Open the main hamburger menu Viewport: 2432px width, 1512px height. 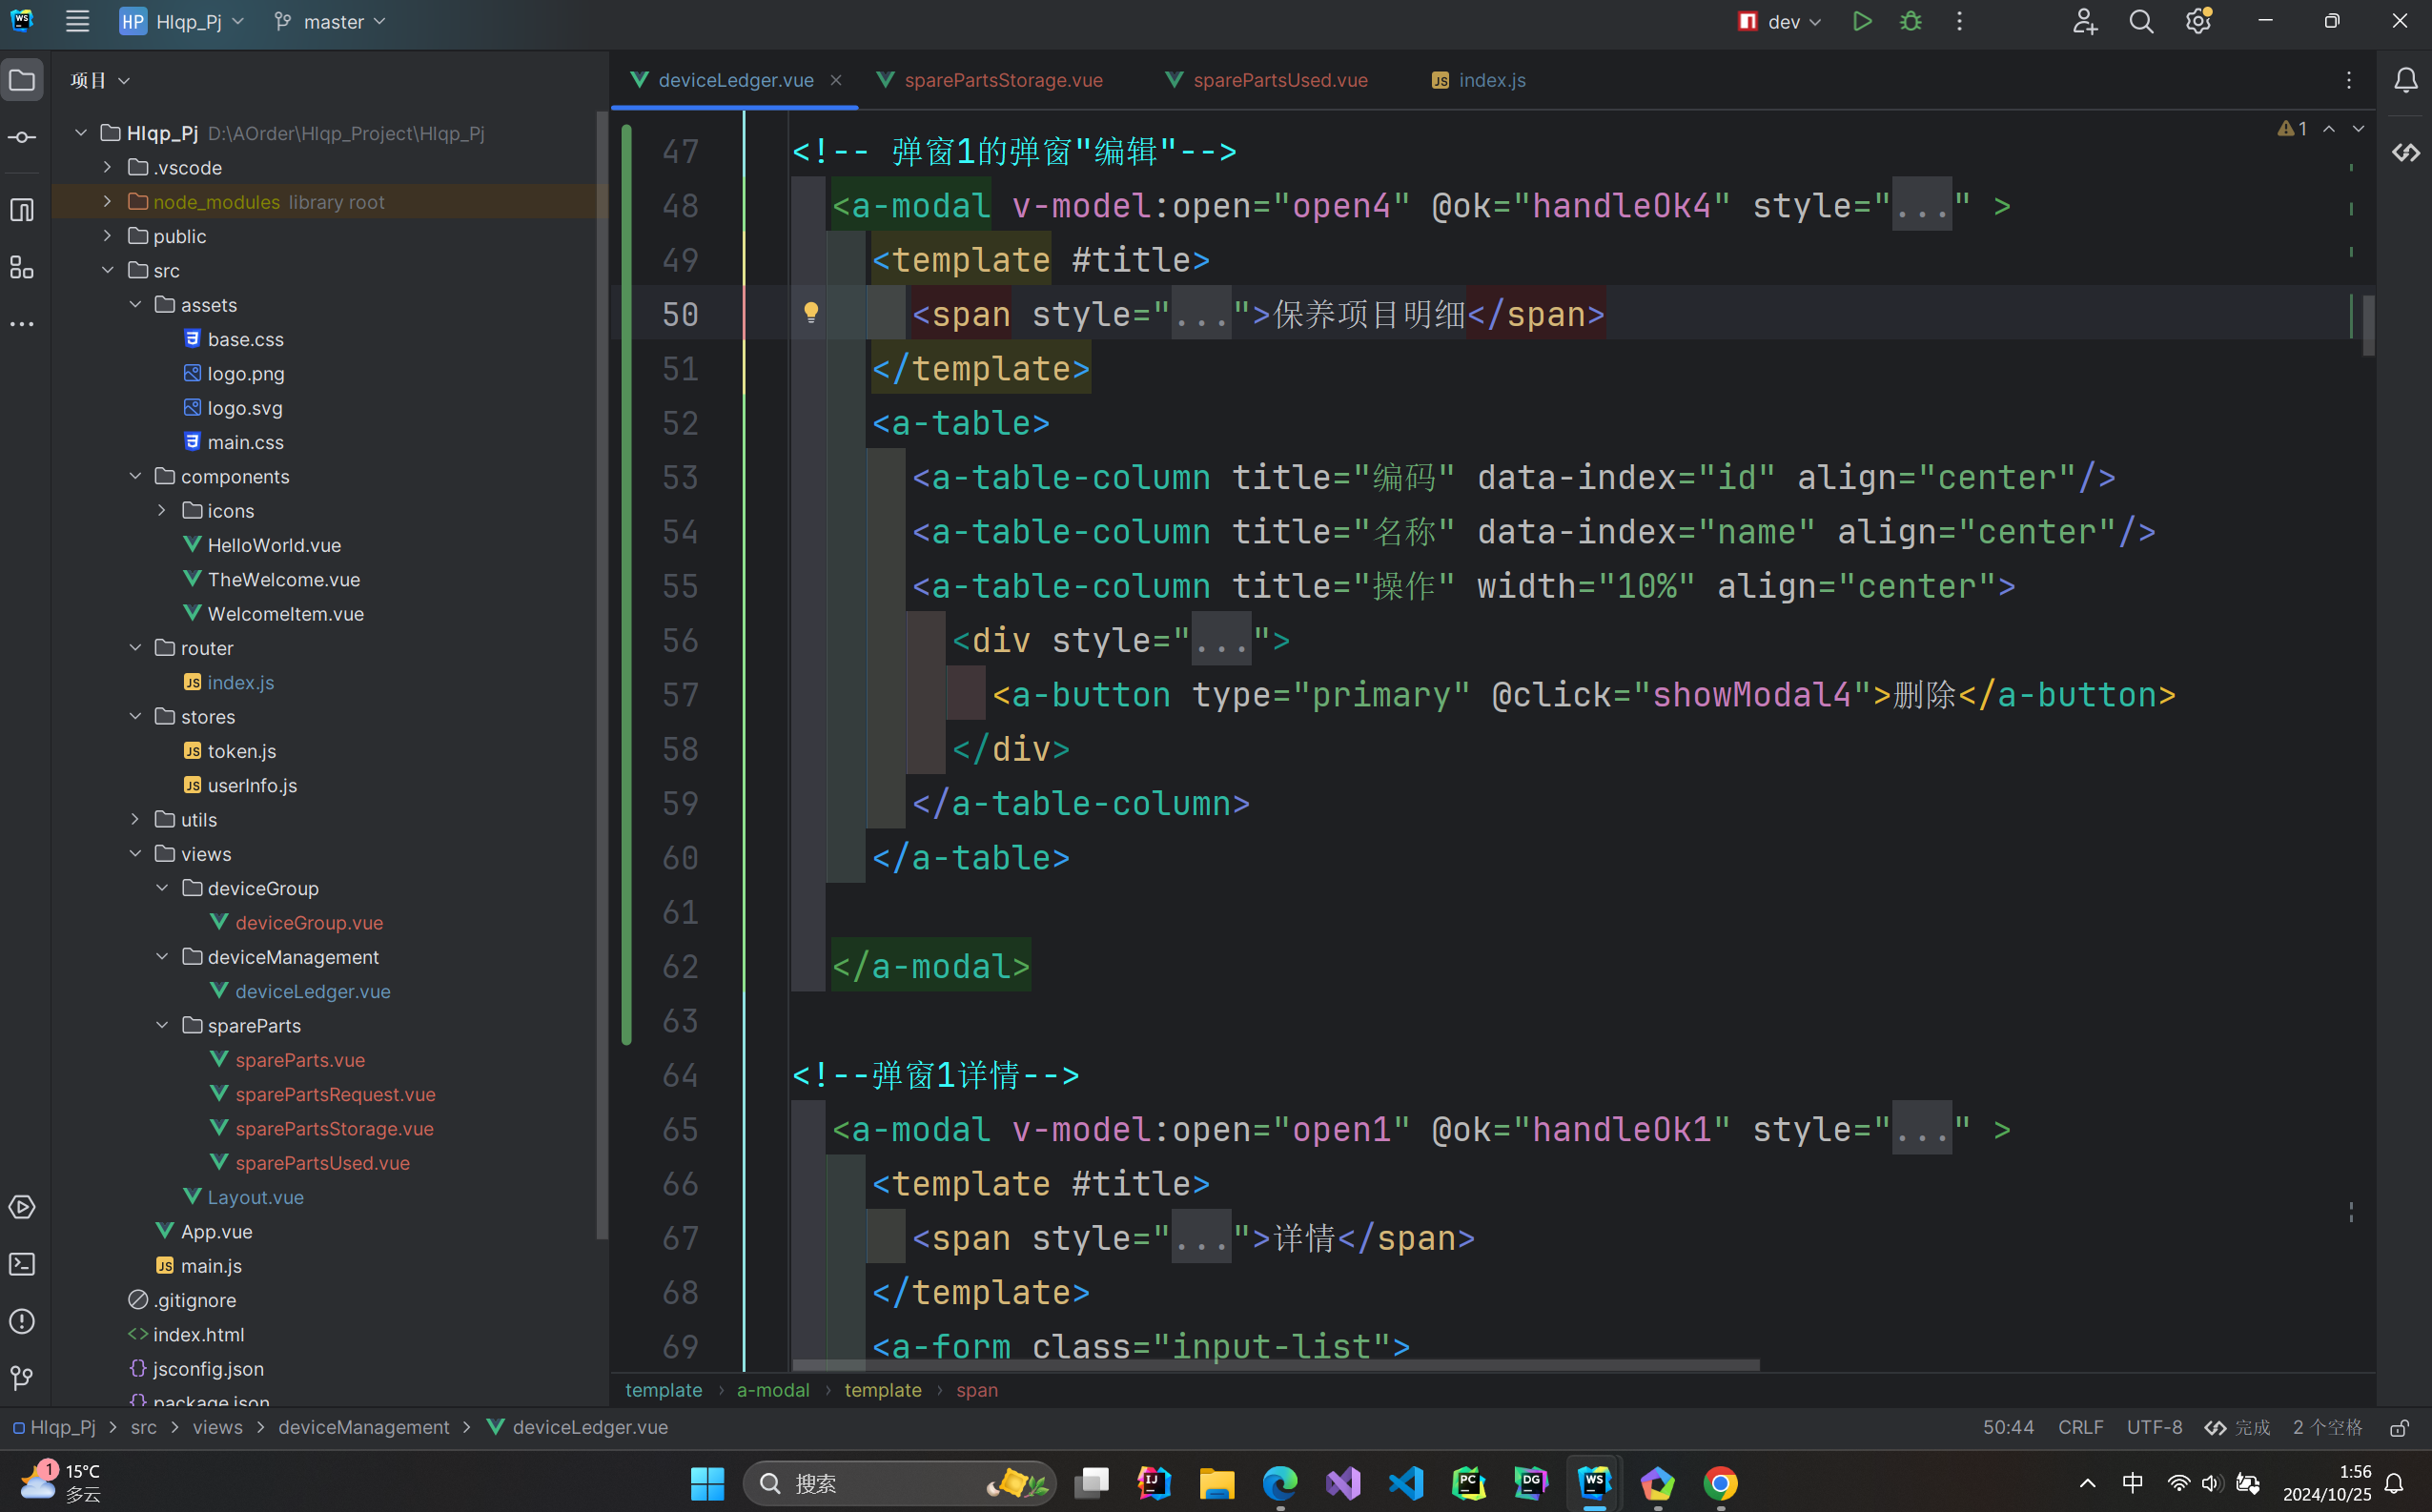[x=77, y=21]
